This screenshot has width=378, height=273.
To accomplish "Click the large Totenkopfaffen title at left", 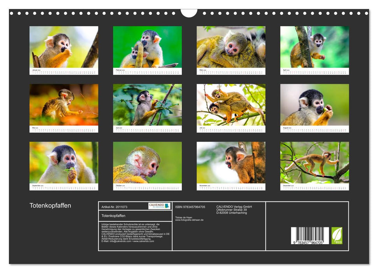I will point(50,206).
